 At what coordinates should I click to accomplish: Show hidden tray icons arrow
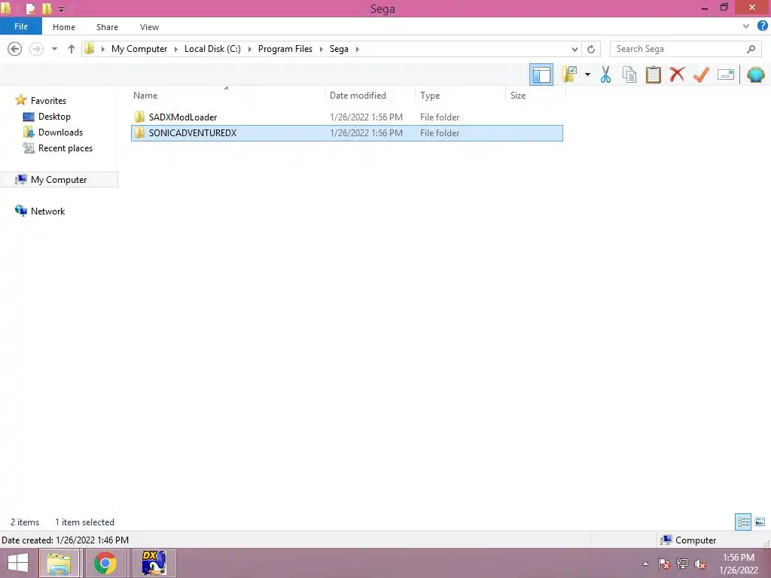click(645, 564)
